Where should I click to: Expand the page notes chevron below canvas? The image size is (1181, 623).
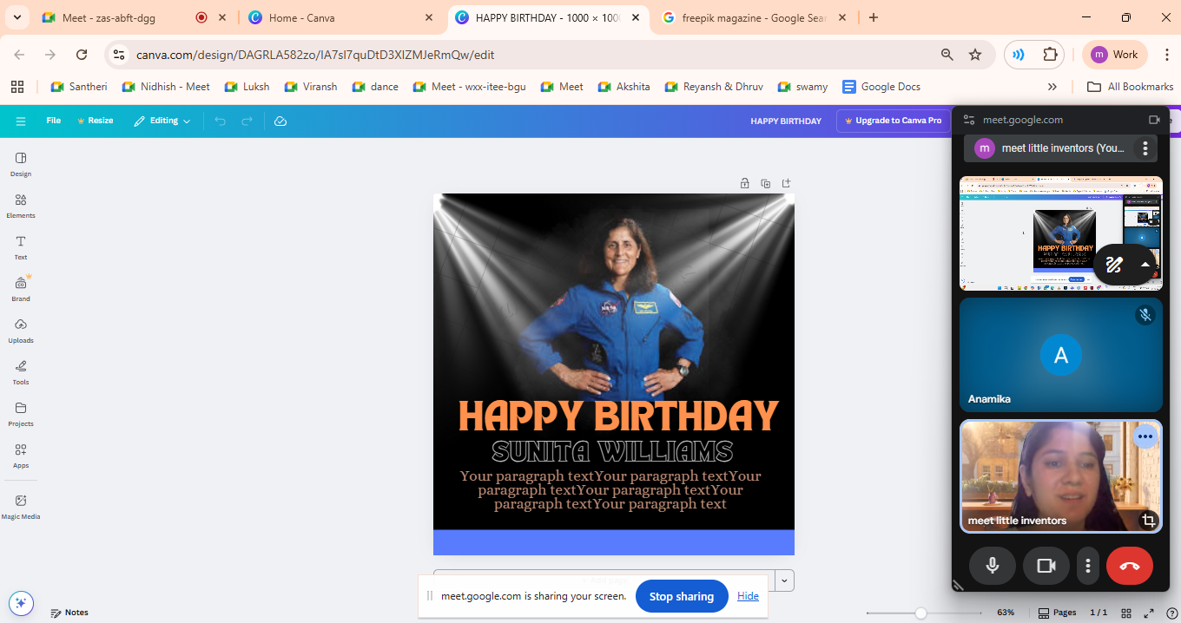pos(785,580)
